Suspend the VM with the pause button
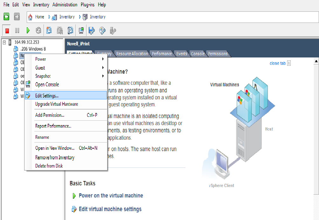Screen dimensions: 319x220 [x=17, y=31]
